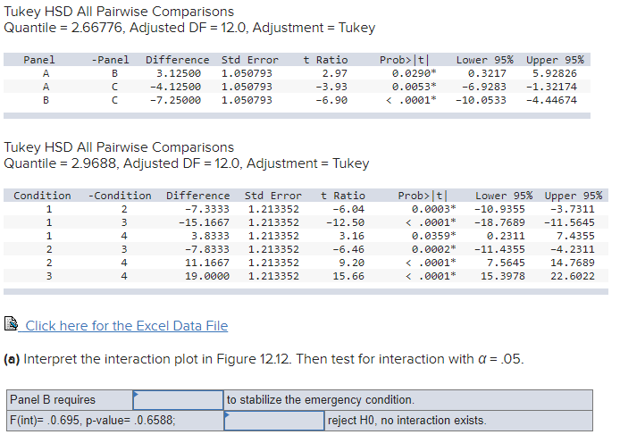Click 'Std Error' header in Panel table
620x443 pixels.
250,60
